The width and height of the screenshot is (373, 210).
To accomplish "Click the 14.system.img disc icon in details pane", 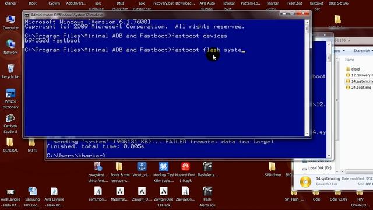I will pos(305,182).
